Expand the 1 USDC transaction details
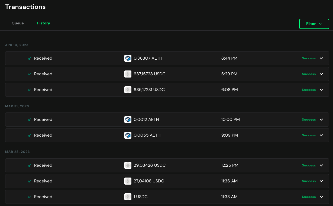333x206 pixels. coord(321,197)
